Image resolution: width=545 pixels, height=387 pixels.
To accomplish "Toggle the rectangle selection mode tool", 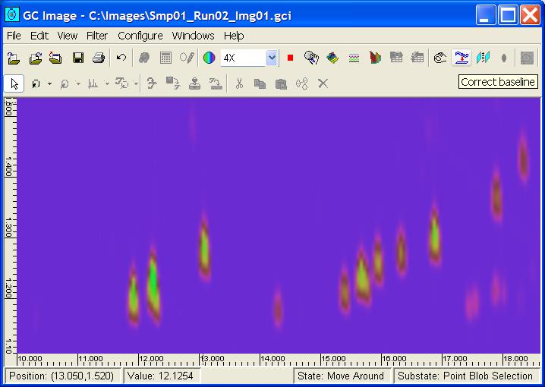I will tap(36, 83).
